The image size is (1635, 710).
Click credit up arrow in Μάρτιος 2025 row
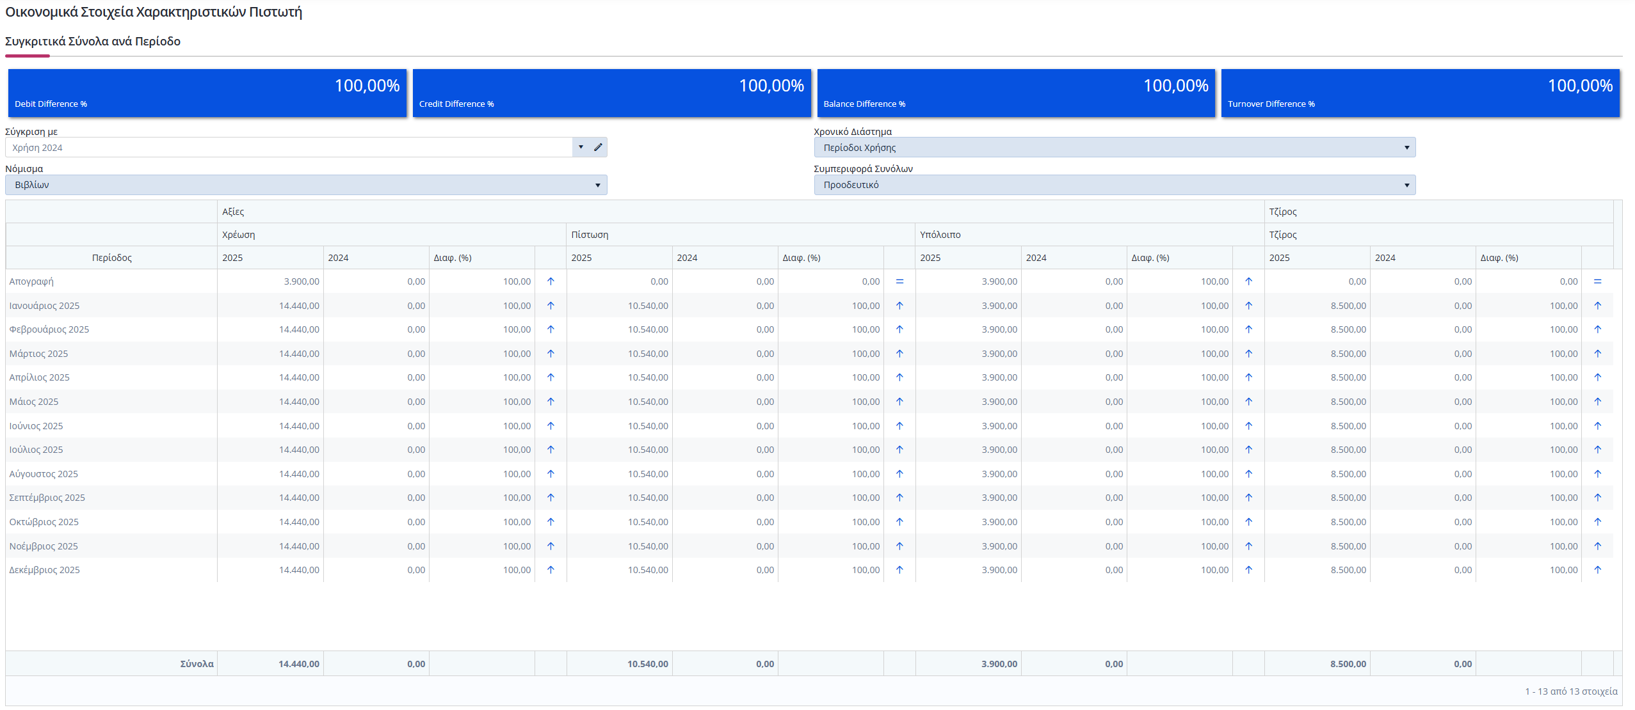(x=899, y=354)
